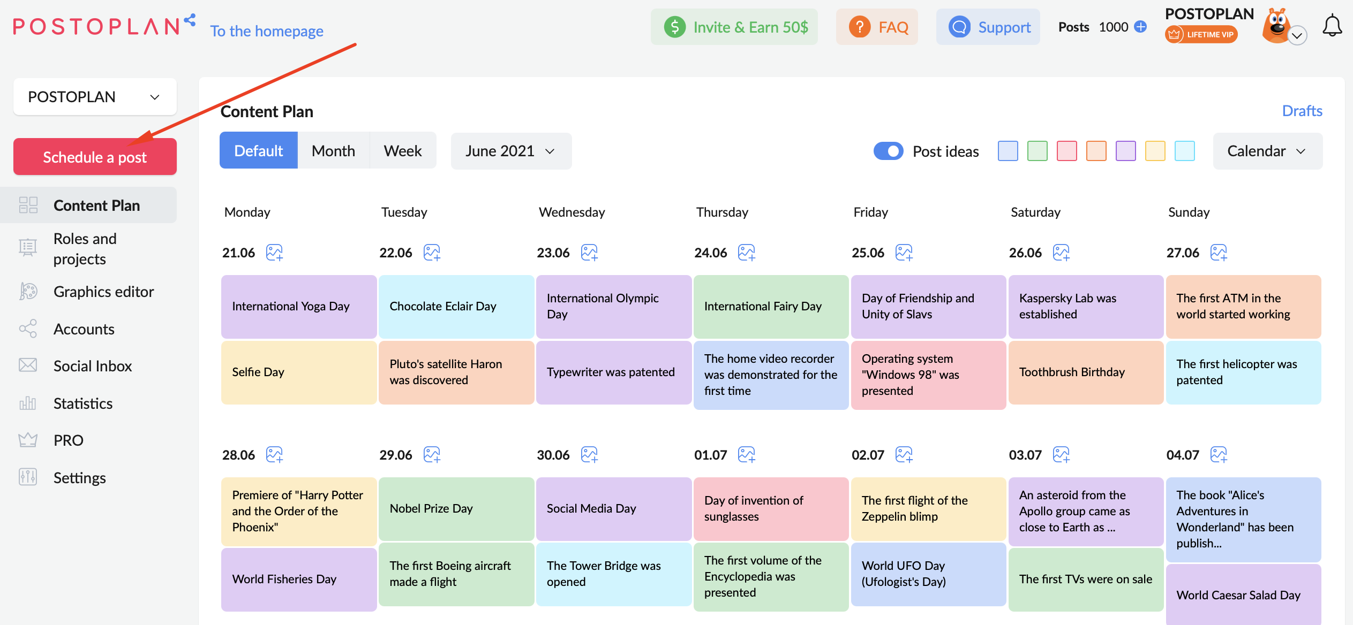Expand the user profile chevron
This screenshot has width=1353, height=625.
click(1297, 36)
